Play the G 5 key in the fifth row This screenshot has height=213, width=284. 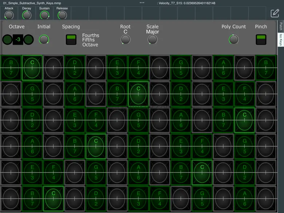(96, 173)
